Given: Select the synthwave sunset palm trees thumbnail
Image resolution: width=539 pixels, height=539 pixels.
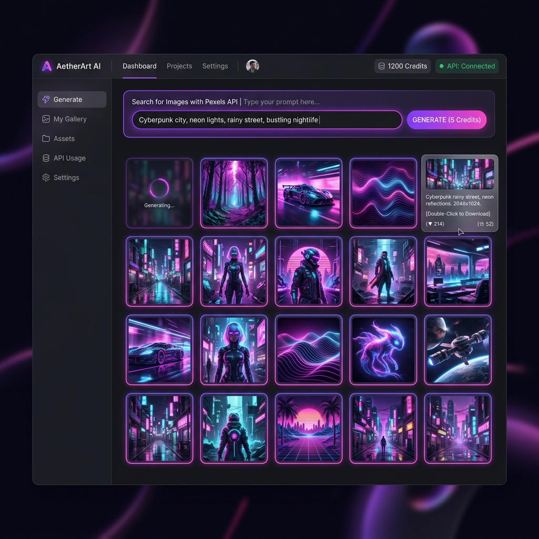Looking at the screenshot, I should pyautogui.click(x=308, y=428).
